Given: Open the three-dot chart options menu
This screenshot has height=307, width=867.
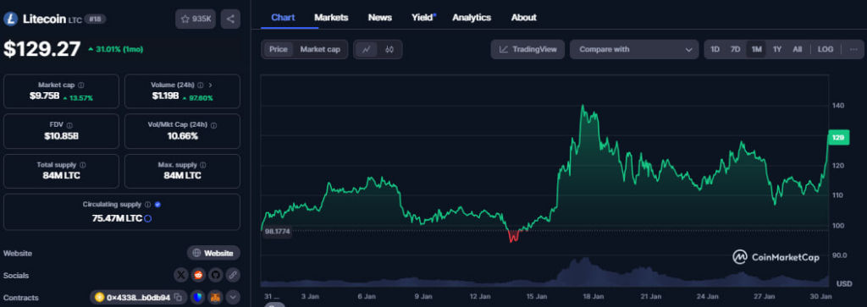Looking at the screenshot, I should (x=853, y=49).
